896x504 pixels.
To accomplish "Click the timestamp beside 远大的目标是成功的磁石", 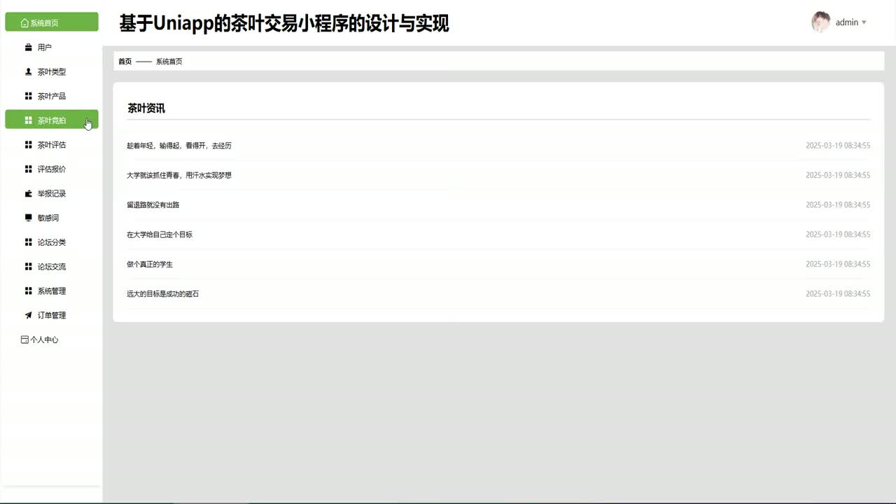I will pos(838,294).
